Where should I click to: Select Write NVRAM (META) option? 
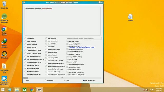coord(32,69)
